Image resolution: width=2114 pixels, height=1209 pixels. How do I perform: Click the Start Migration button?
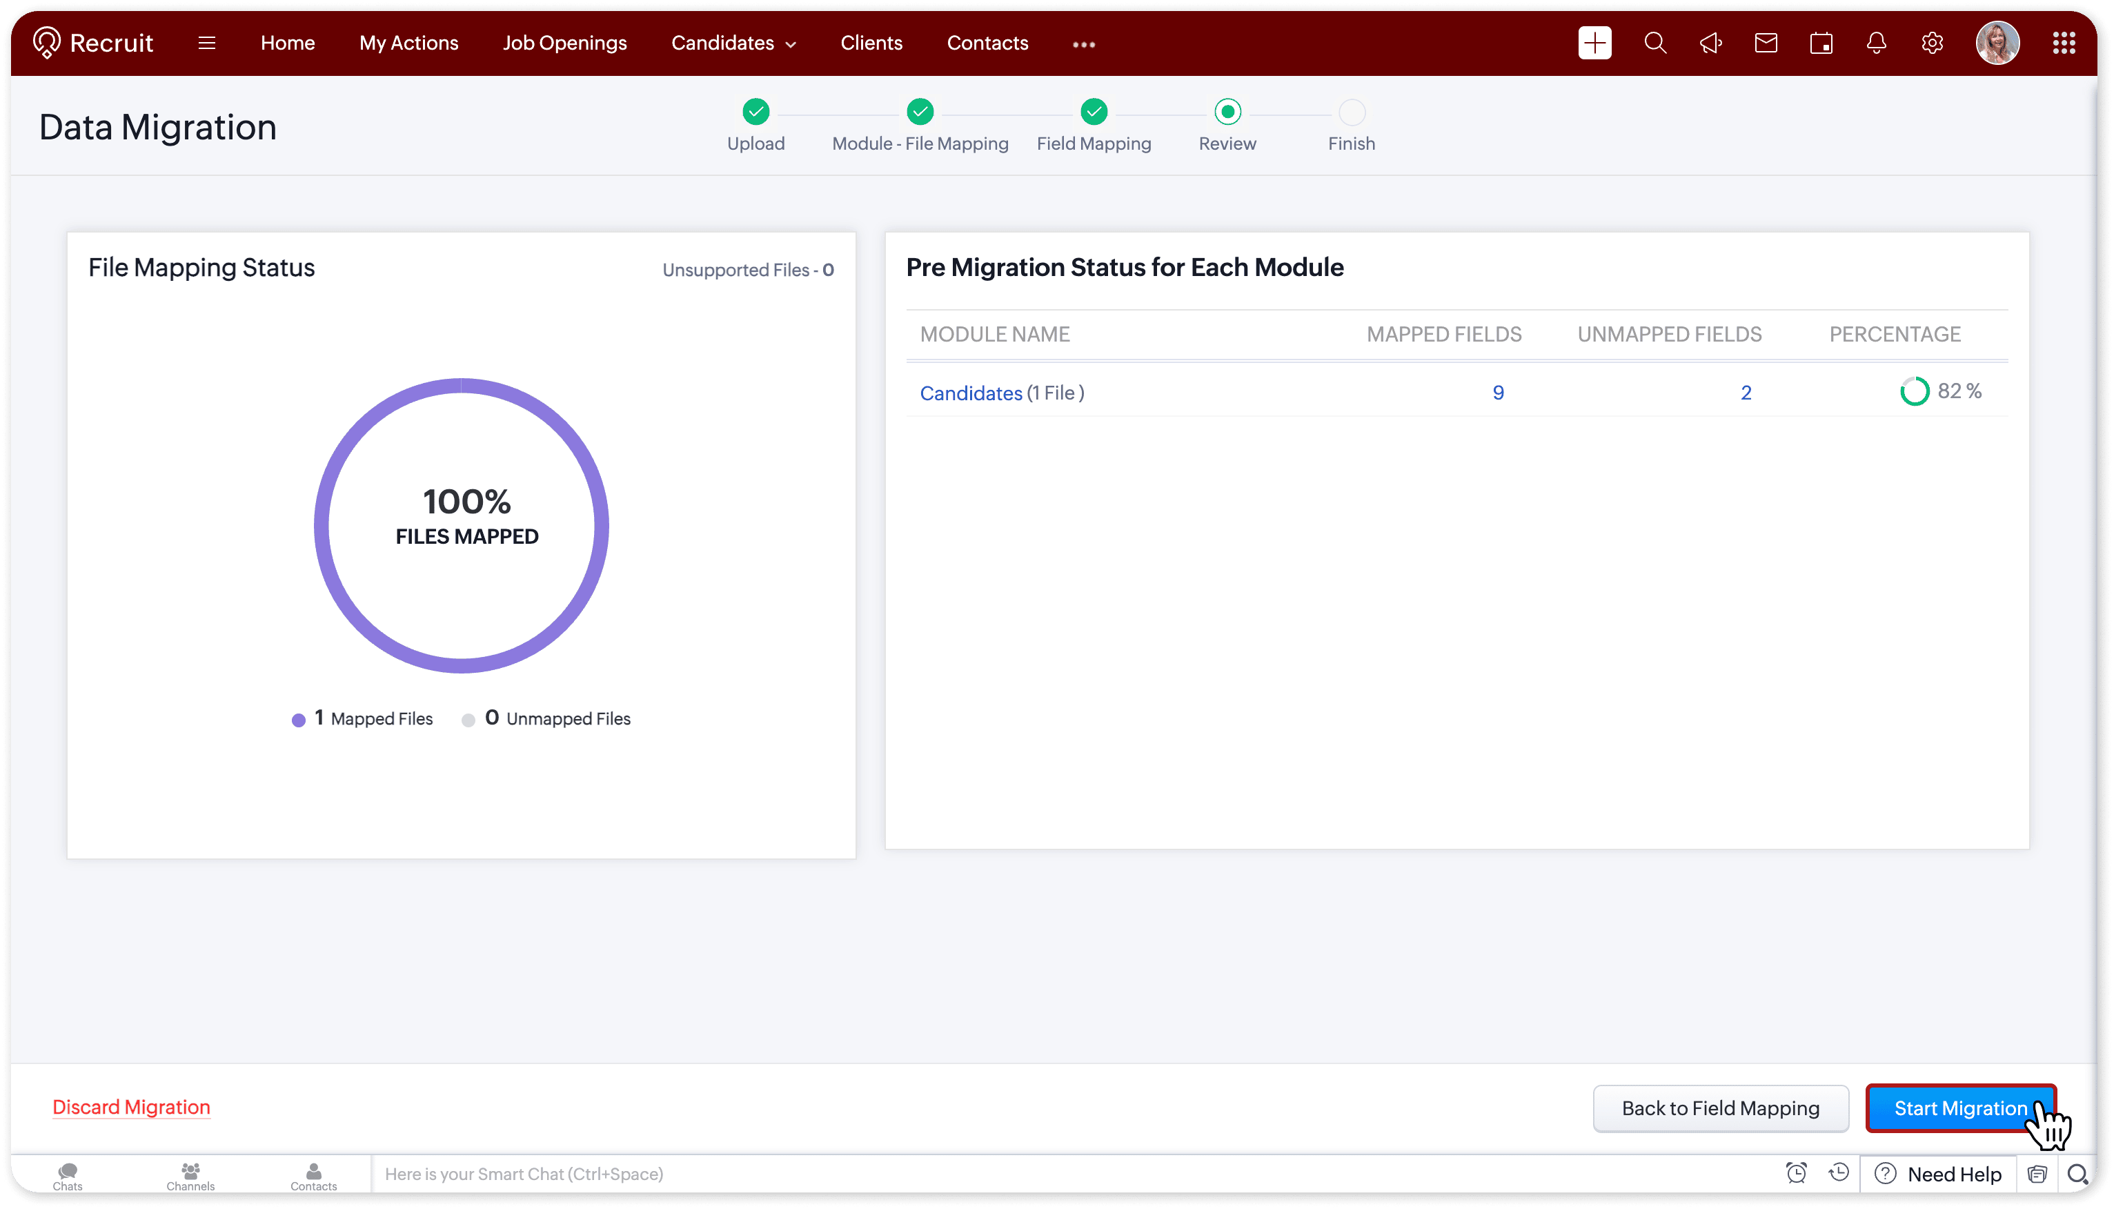(1959, 1108)
